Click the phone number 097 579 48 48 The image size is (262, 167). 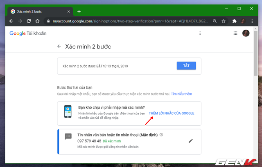point(89,141)
